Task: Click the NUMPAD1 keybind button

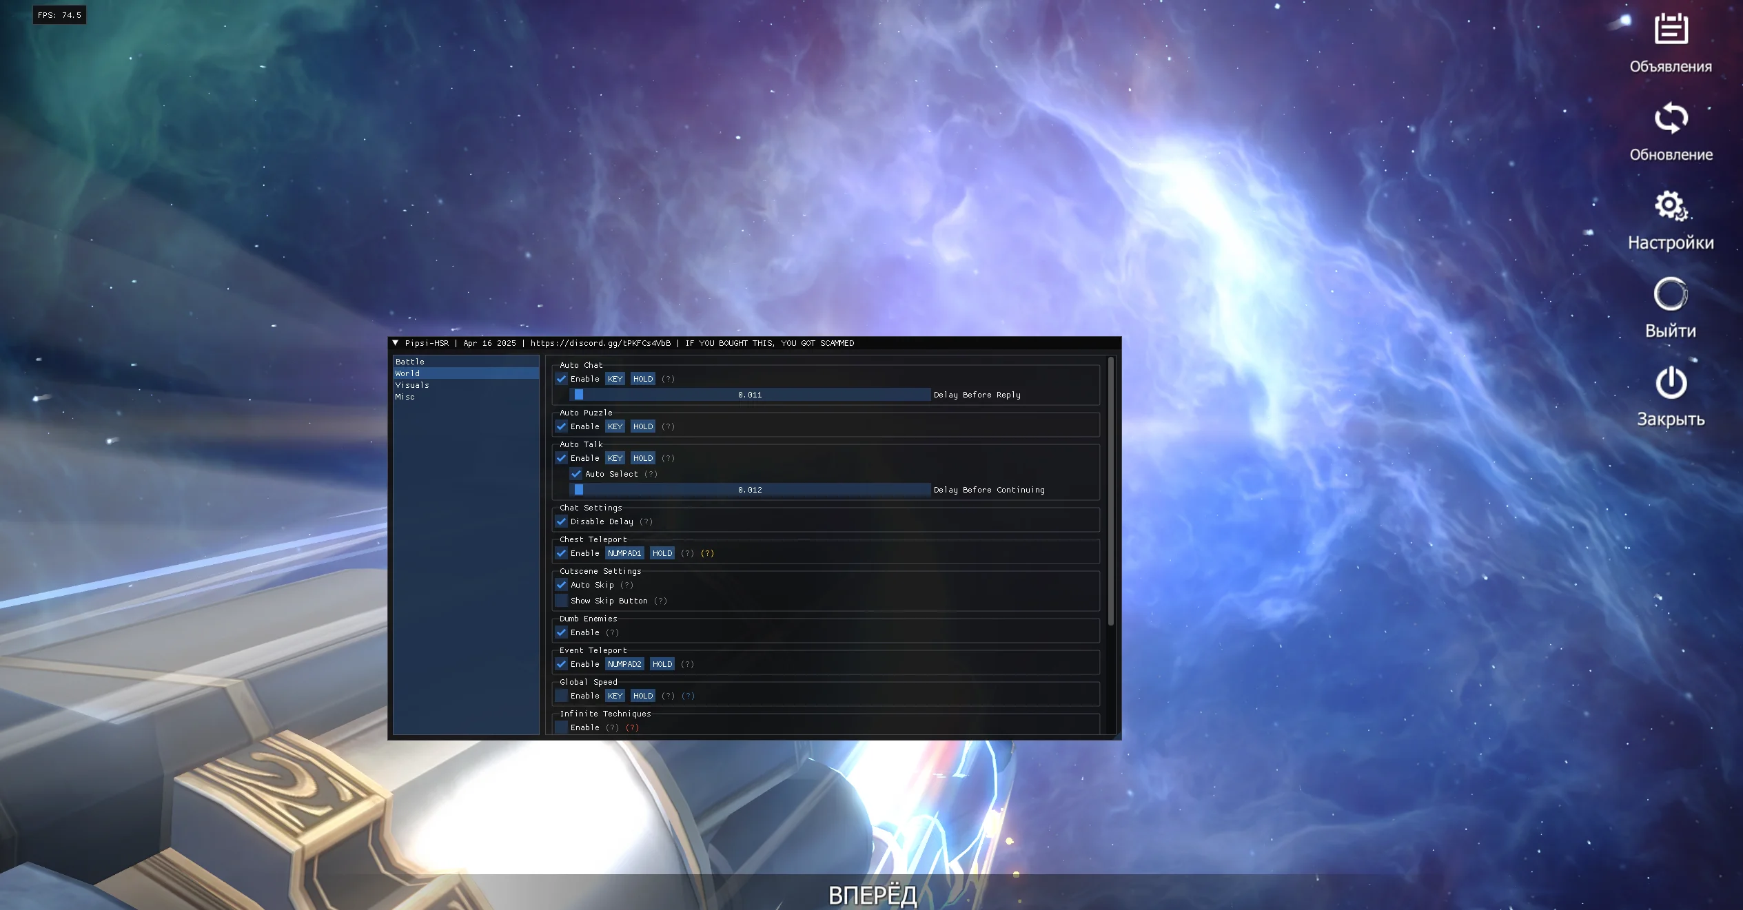Action: 624,553
